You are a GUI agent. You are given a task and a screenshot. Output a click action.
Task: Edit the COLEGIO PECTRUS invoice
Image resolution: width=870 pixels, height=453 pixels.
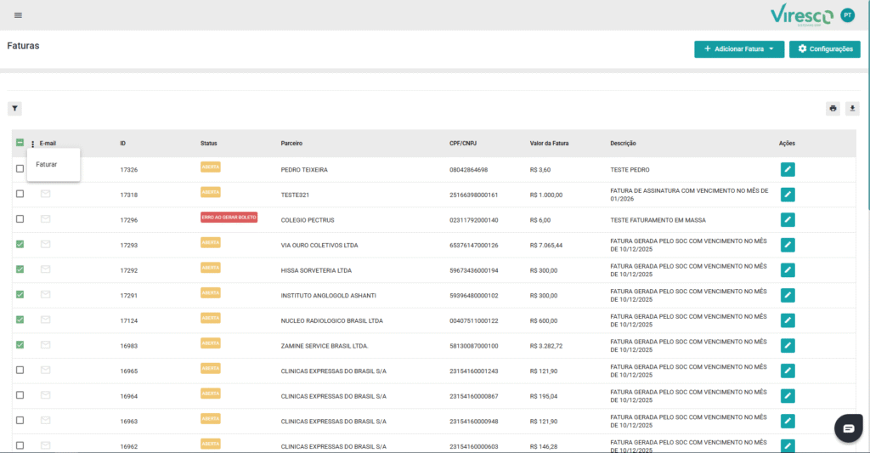[x=788, y=220]
